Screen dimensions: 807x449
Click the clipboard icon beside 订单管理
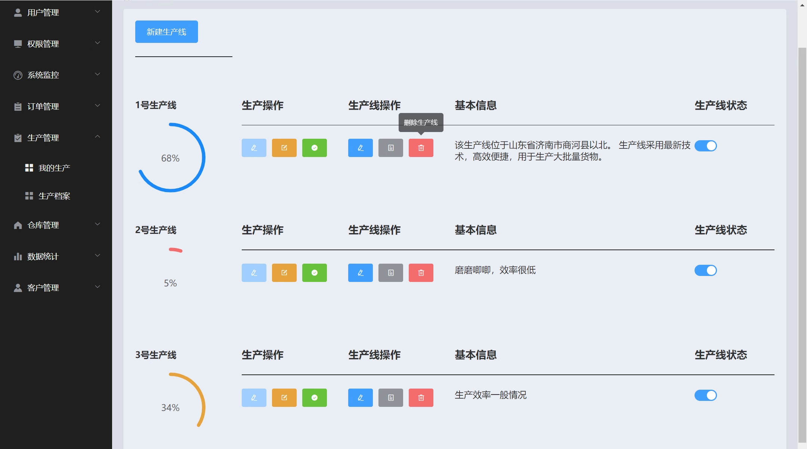coord(18,107)
